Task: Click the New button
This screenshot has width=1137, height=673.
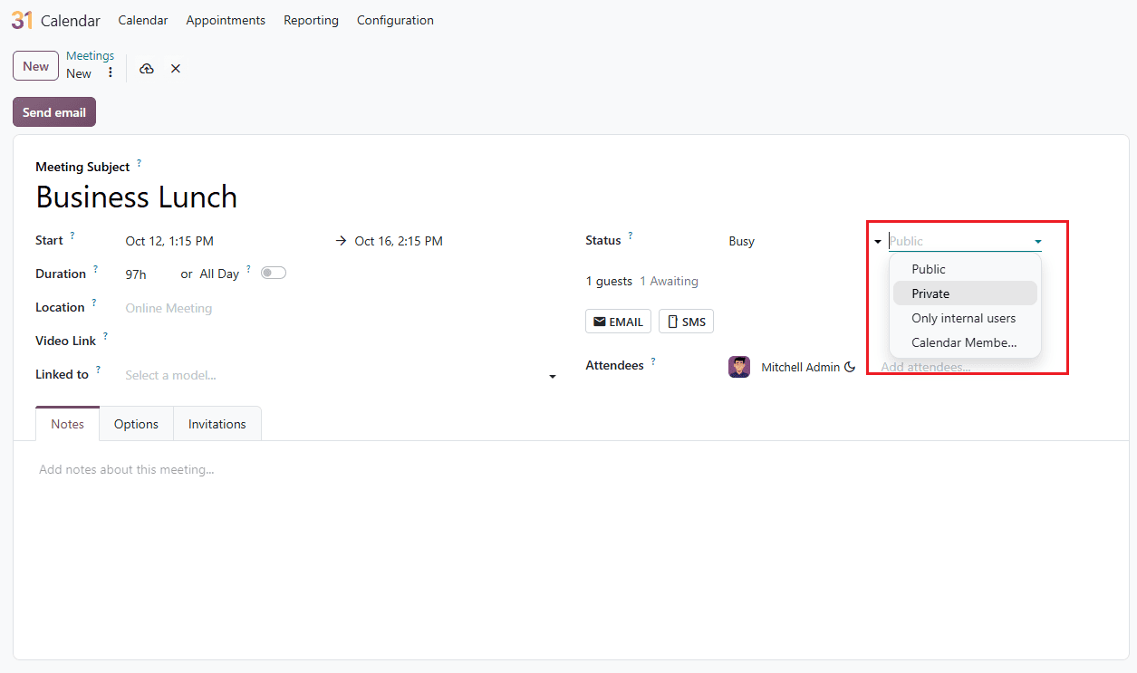Action: tap(36, 66)
